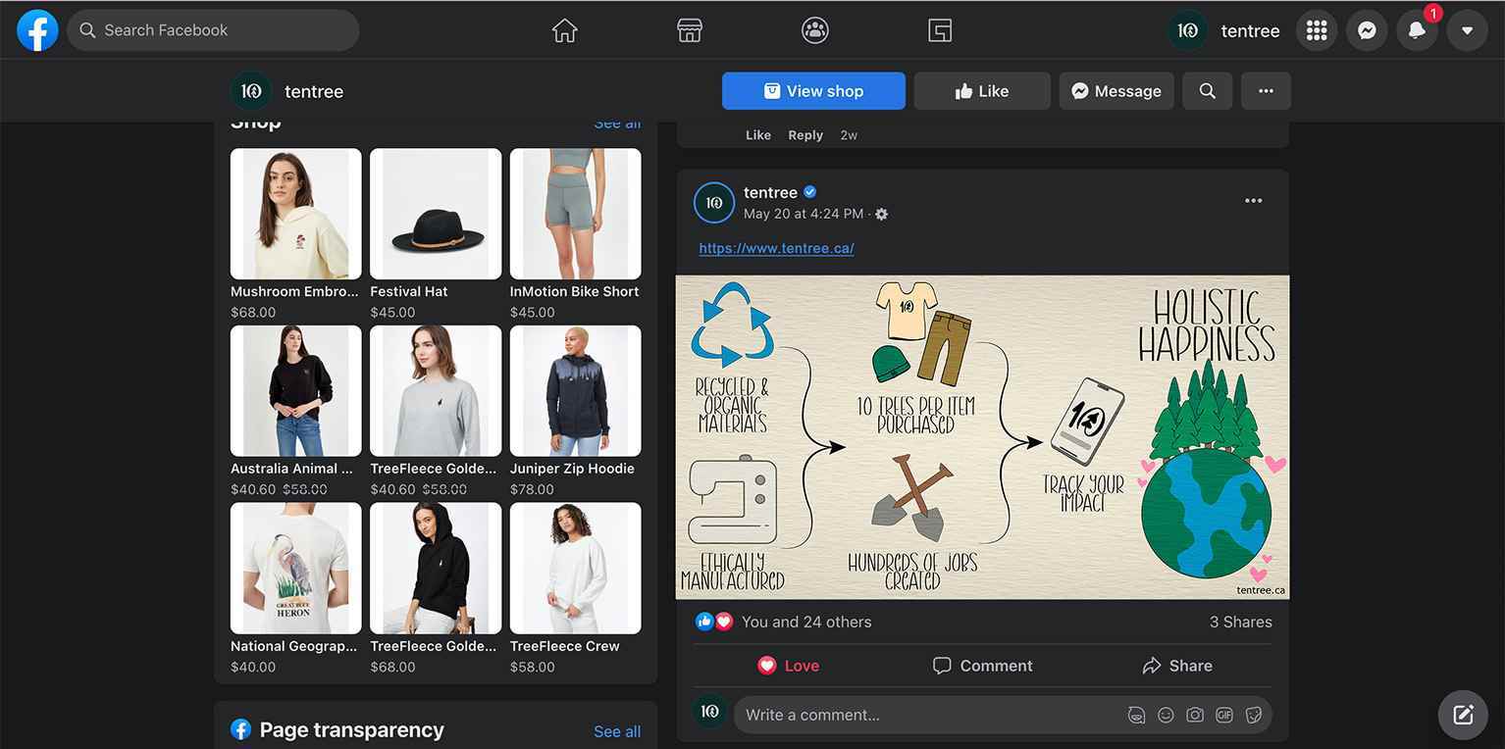
Task: Open the Holistic Happiness infographic image
Action: tap(982, 437)
